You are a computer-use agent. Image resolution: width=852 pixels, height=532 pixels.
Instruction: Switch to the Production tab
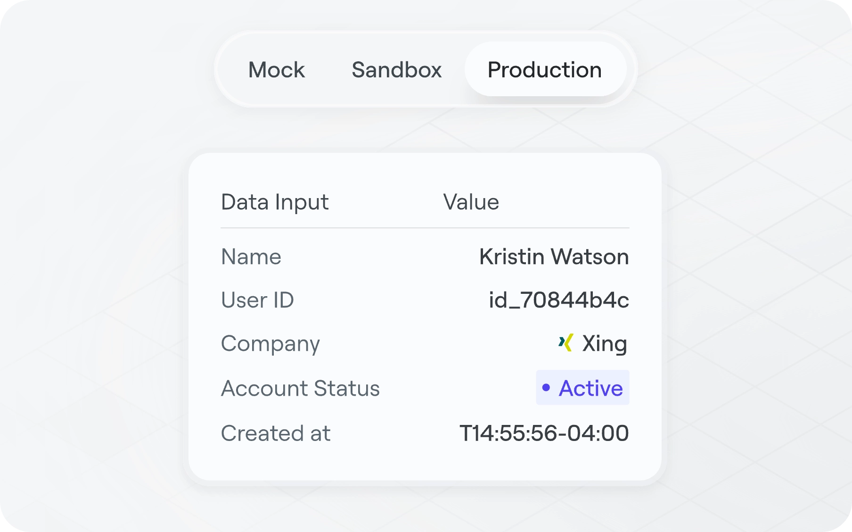coord(545,69)
